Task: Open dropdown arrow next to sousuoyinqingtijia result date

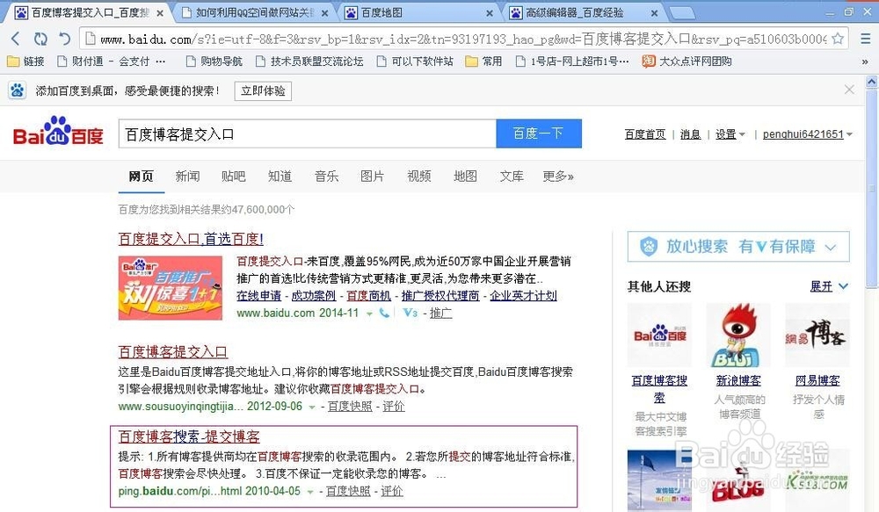Action: tap(312, 407)
